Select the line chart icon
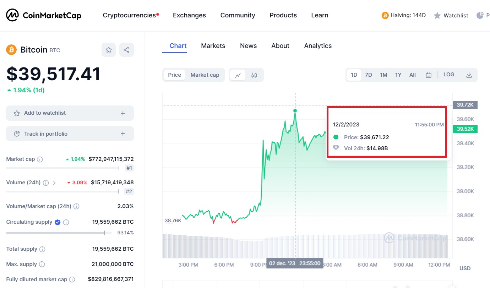 (x=238, y=75)
